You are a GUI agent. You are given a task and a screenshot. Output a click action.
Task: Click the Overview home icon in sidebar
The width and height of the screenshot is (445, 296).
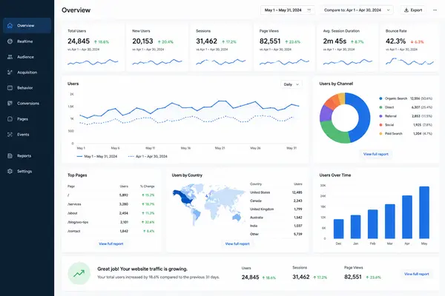(10, 25)
